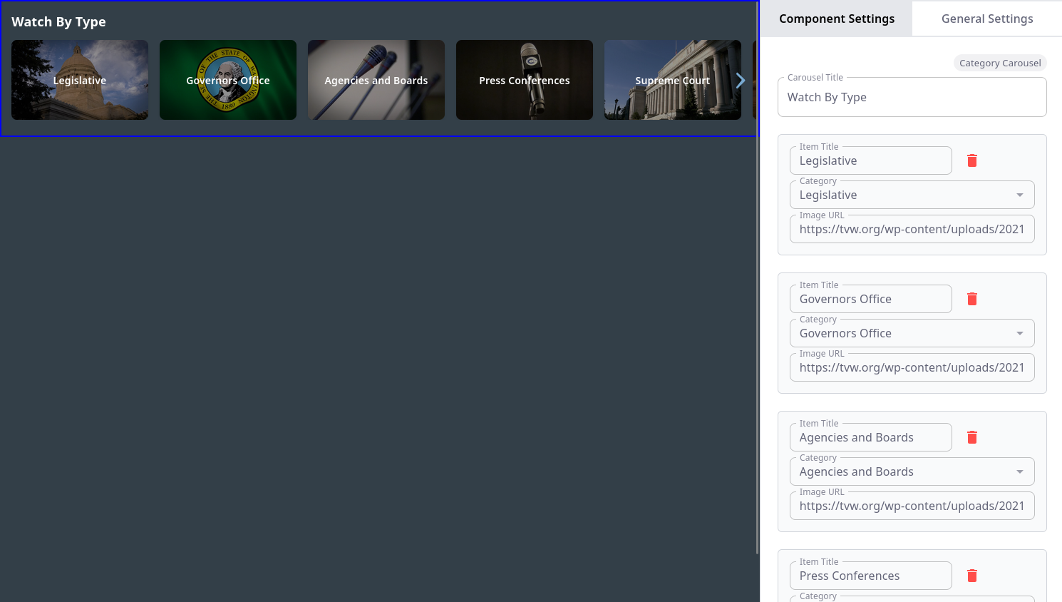Open the Legislative category dropdown
1062x602 pixels.
tap(912, 195)
